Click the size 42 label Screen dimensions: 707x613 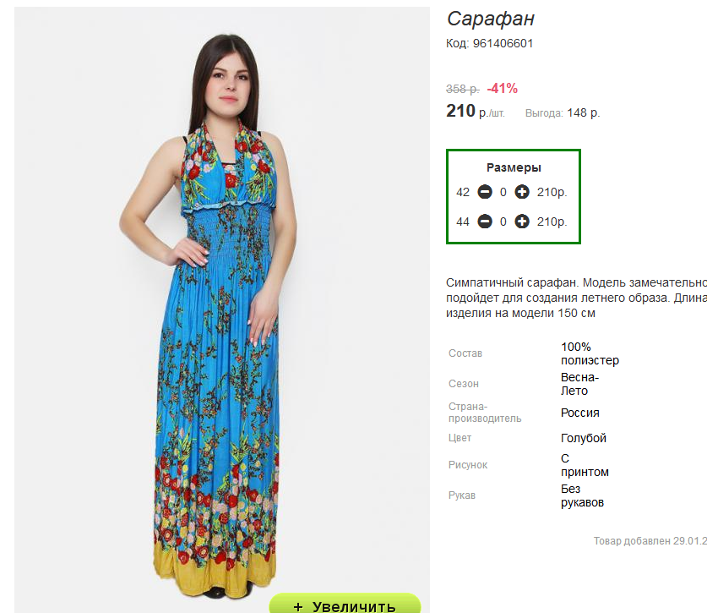[463, 192]
